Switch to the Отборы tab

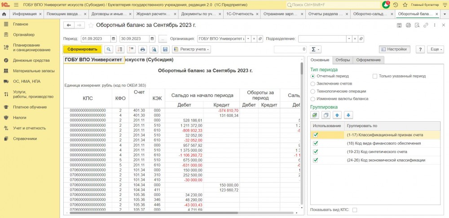pyautogui.click(x=343, y=60)
